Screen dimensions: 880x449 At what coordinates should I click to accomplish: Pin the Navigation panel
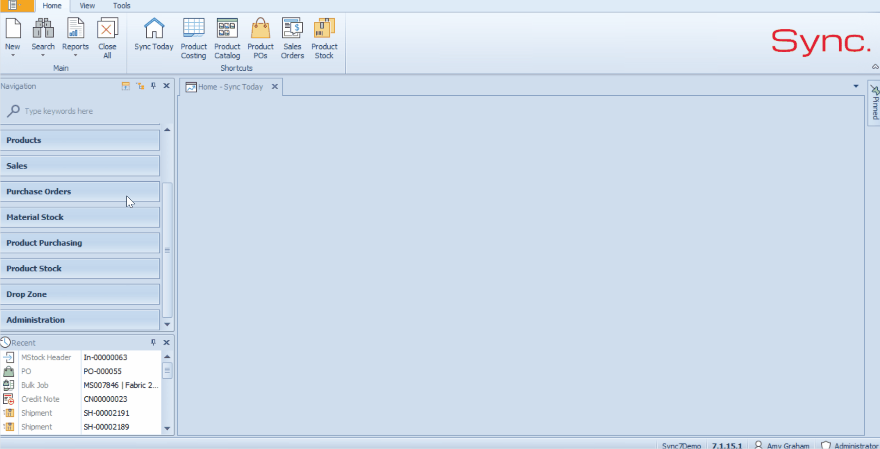click(x=153, y=86)
